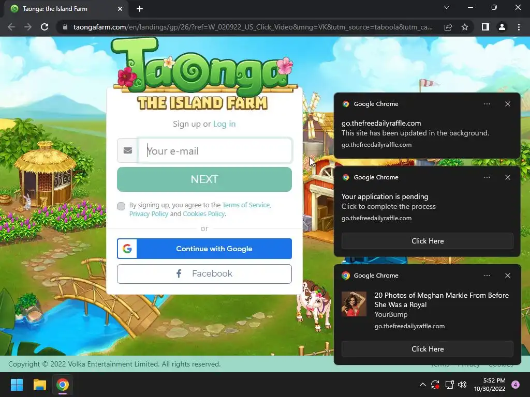
Task: Click '20 Photos of Meghan Markle' notification text
Action: pos(441,300)
